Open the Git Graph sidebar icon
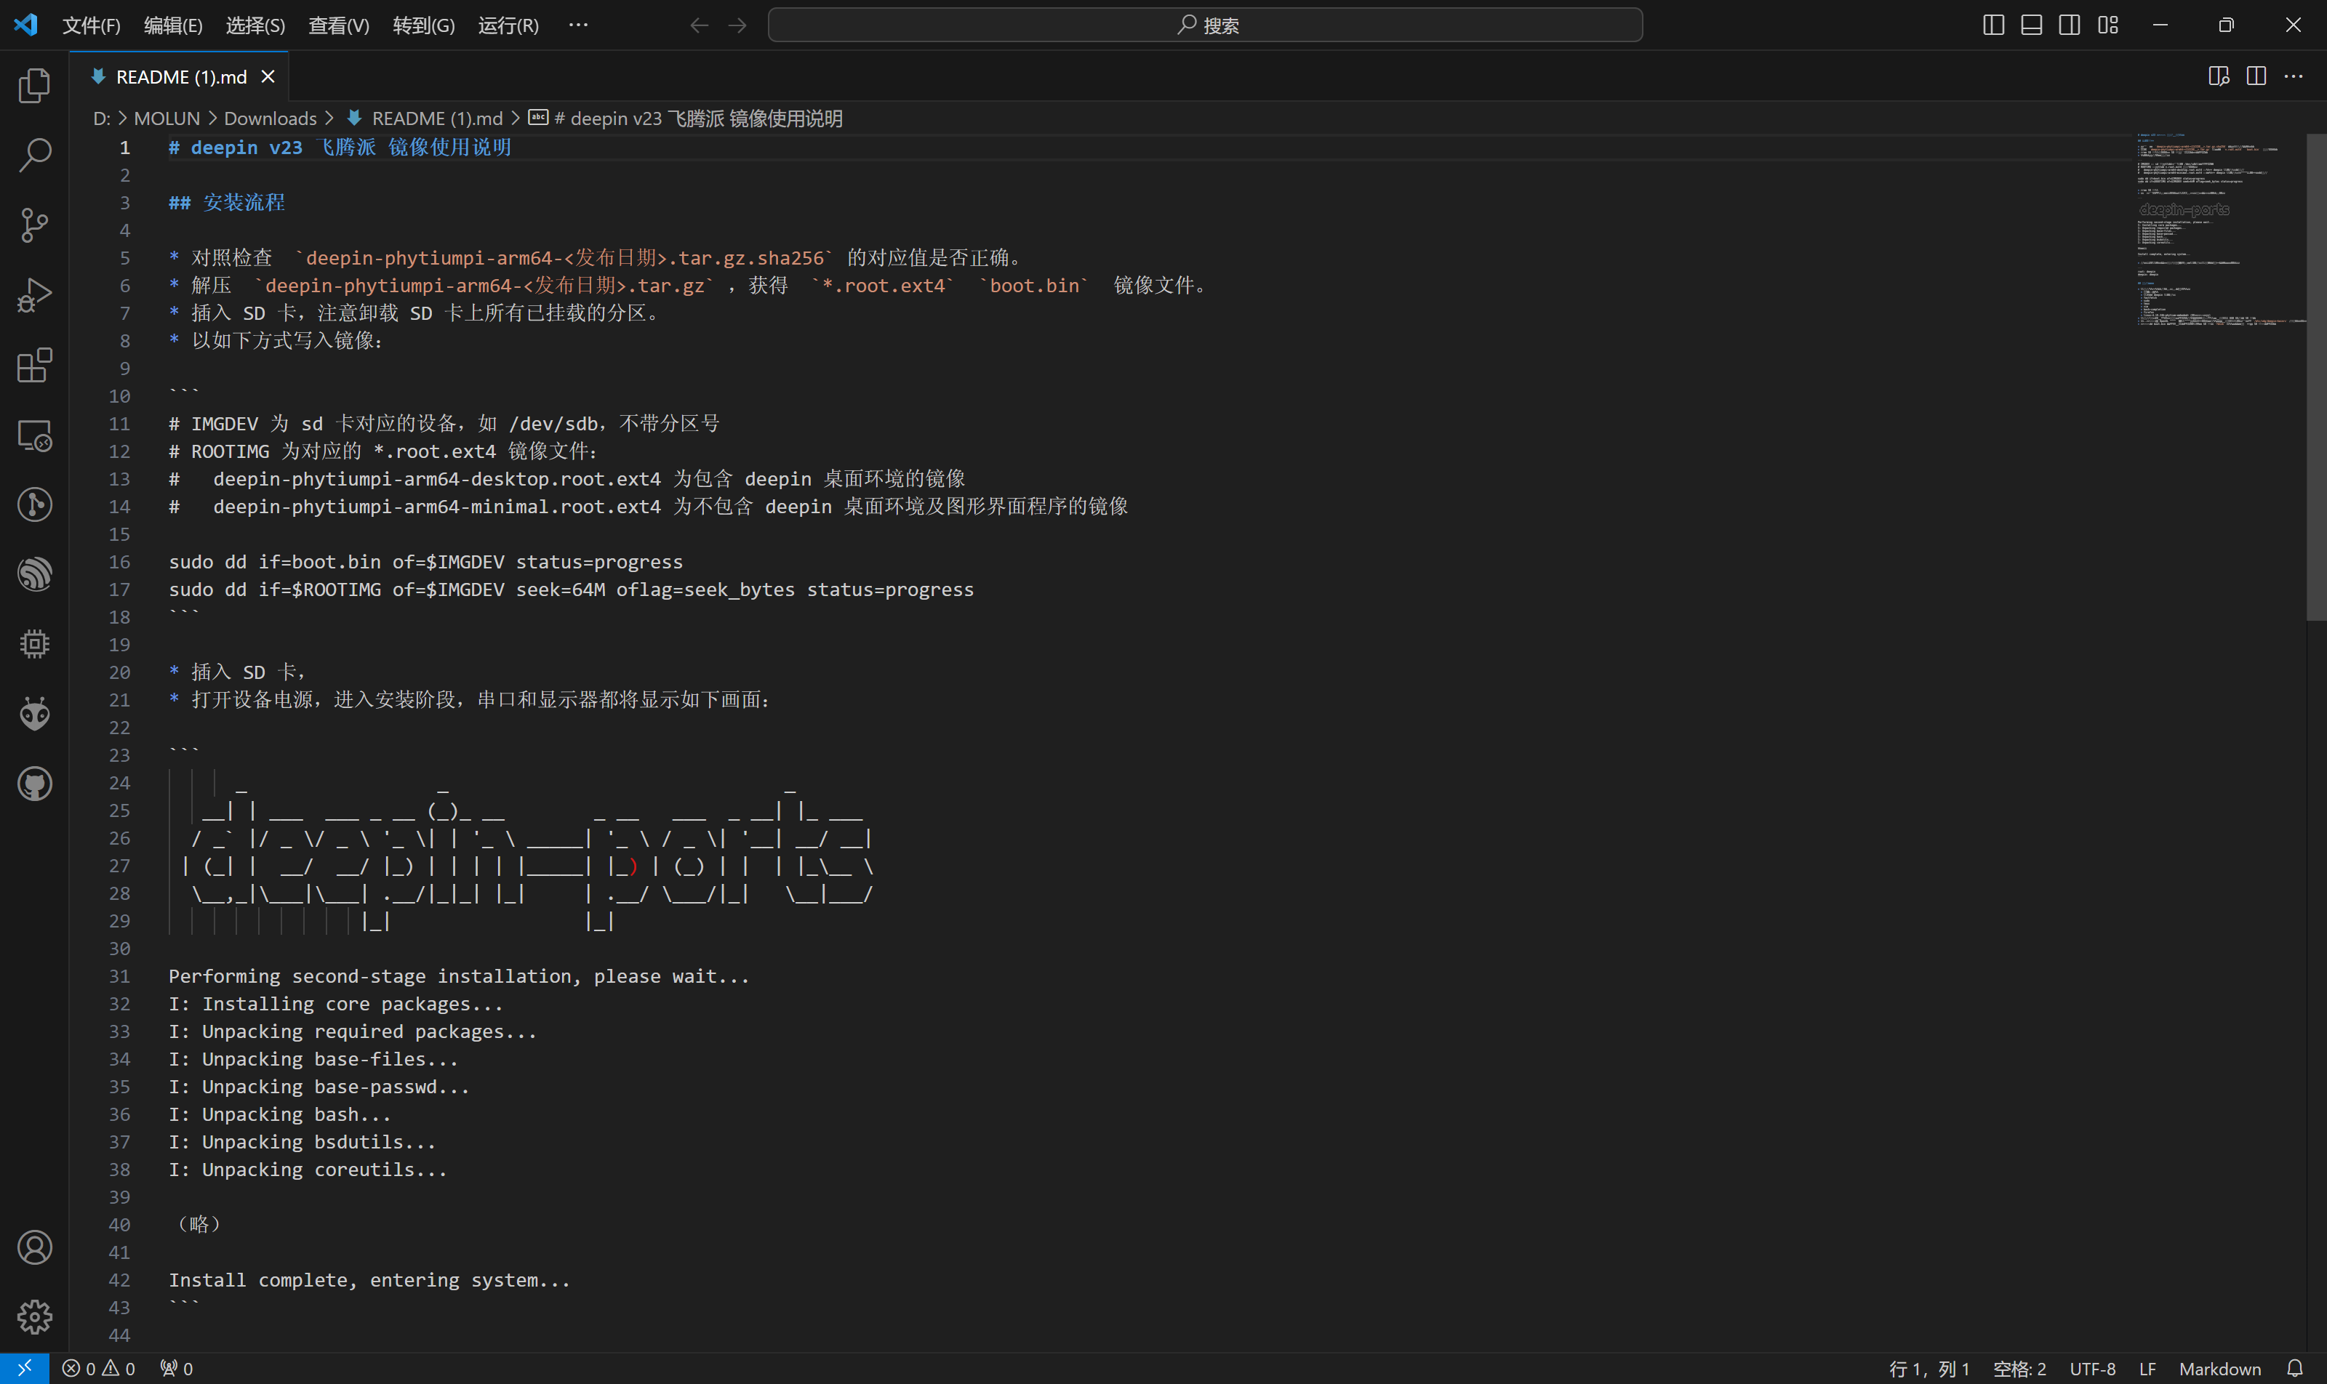 click(x=34, y=504)
